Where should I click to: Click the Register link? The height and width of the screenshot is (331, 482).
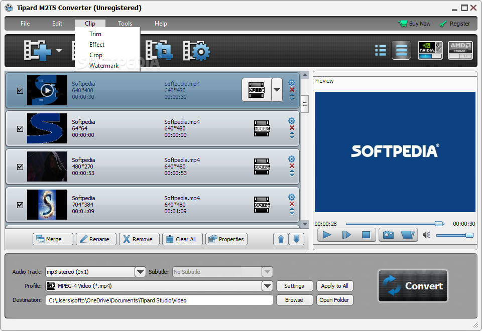(455, 24)
